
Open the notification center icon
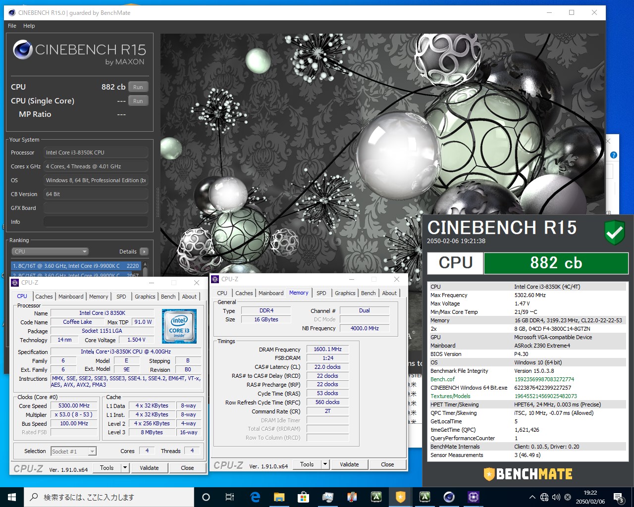pos(619,498)
